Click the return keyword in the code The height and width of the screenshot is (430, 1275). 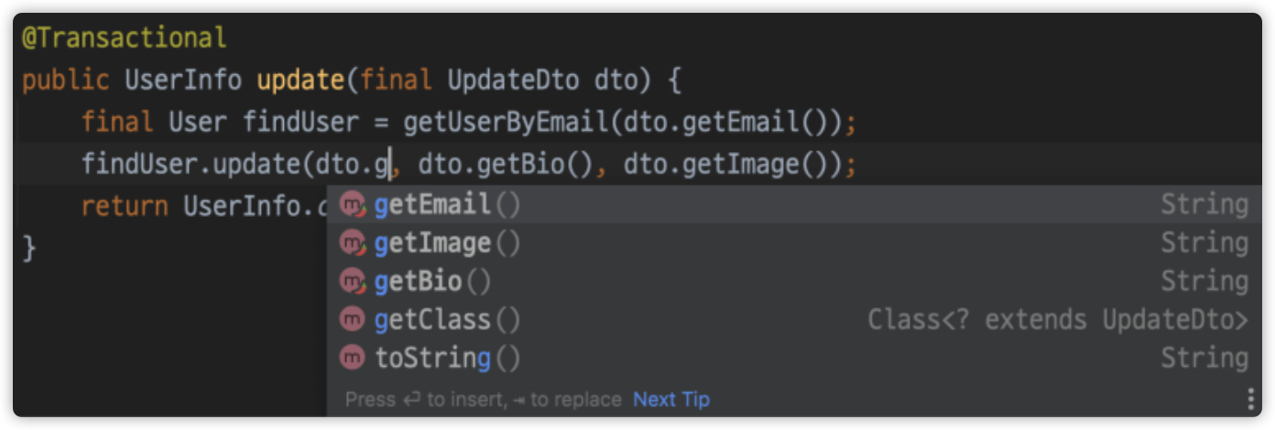pyautogui.click(x=125, y=207)
